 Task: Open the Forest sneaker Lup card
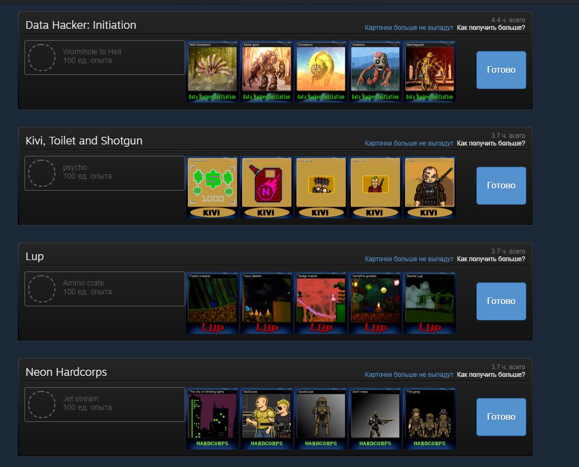pyautogui.click(x=212, y=302)
